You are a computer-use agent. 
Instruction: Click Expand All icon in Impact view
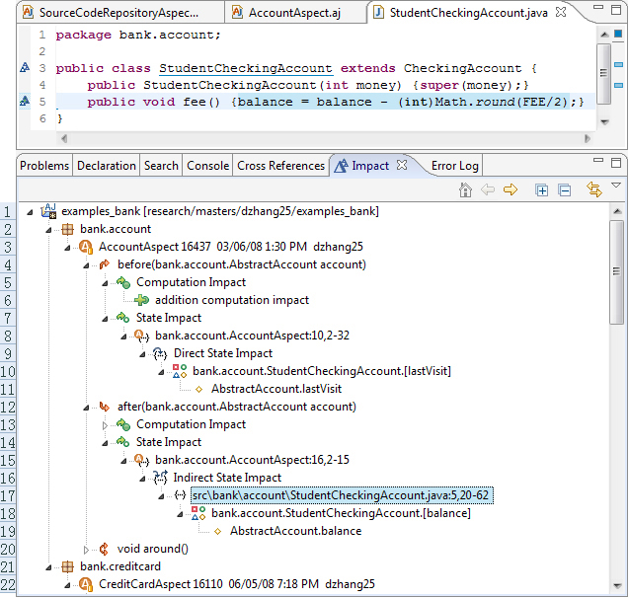541,190
